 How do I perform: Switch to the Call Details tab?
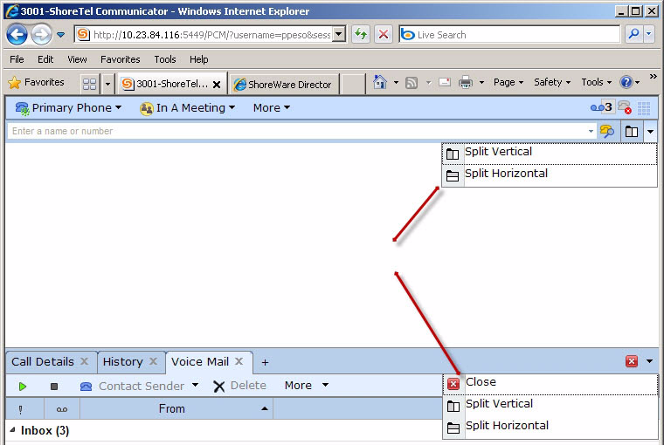click(x=42, y=361)
